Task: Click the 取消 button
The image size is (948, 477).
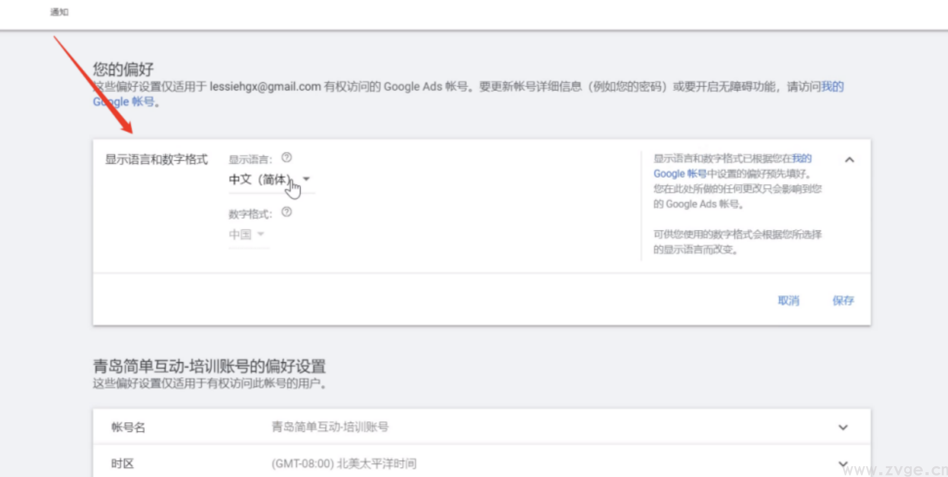Action: click(x=790, y=300)
